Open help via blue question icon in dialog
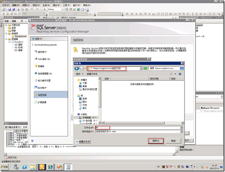This screenshot has height=172, width=225. (180, 74)
